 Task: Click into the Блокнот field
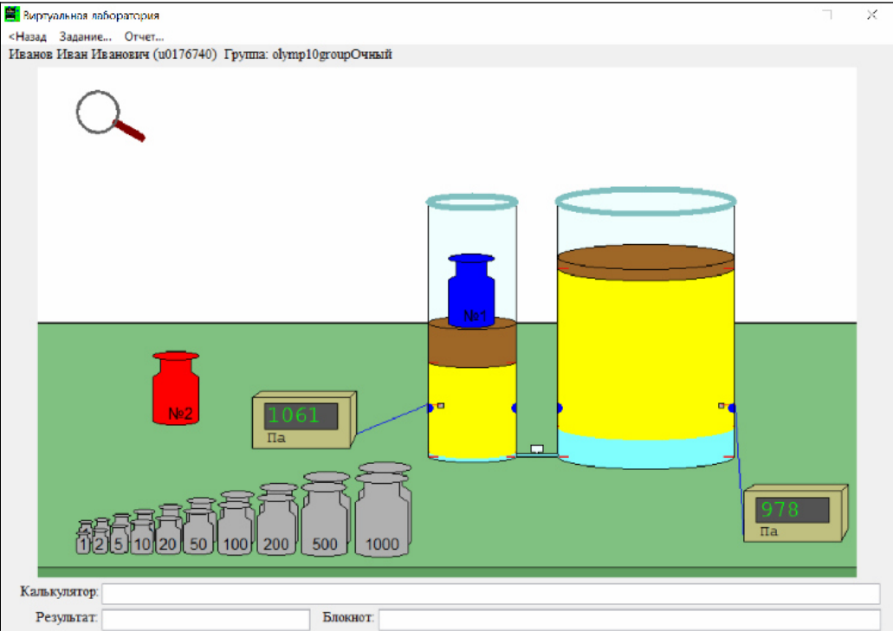[630, 620]
